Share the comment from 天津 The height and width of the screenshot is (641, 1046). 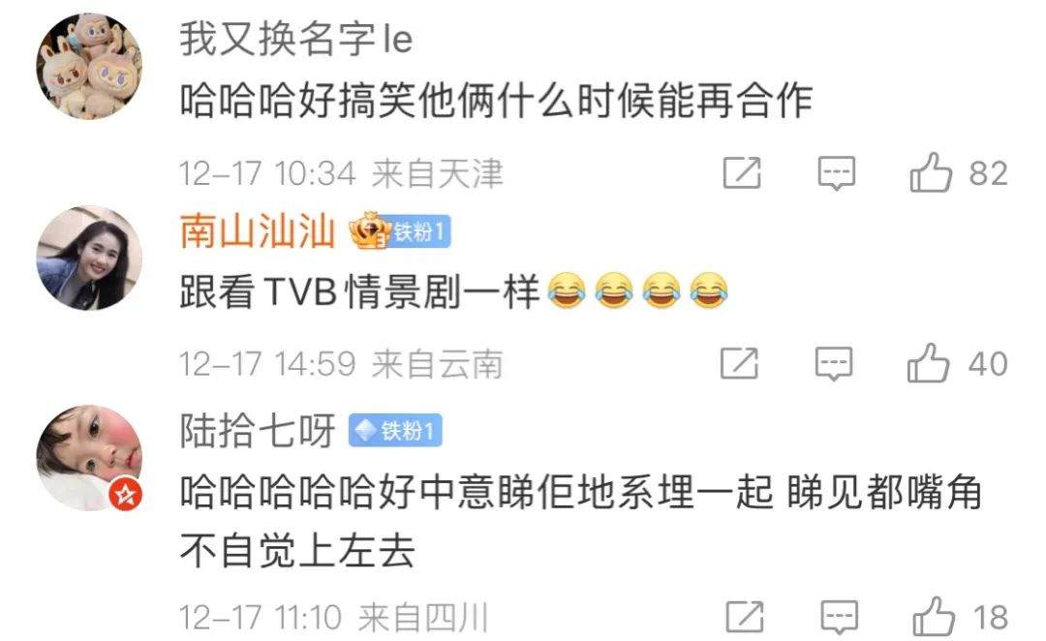(742, 173)
